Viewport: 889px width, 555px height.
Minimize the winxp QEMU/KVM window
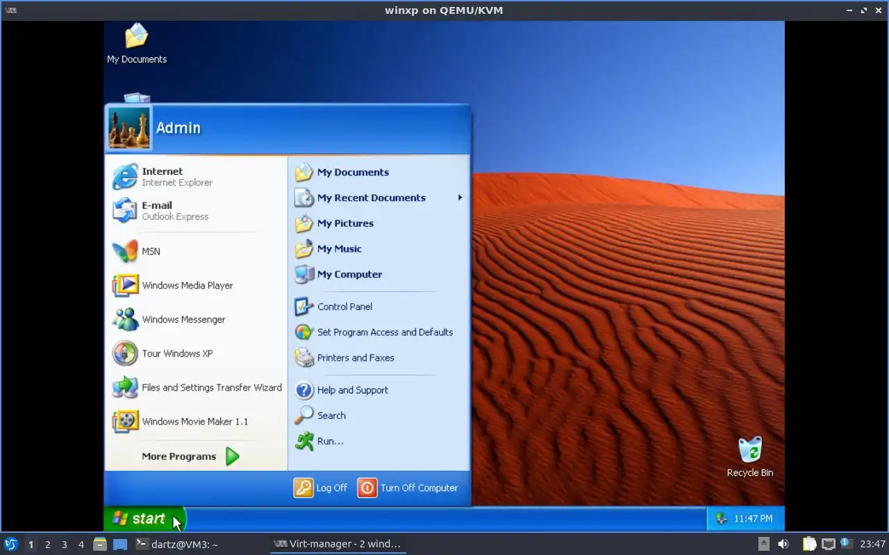tap(851, 10)
